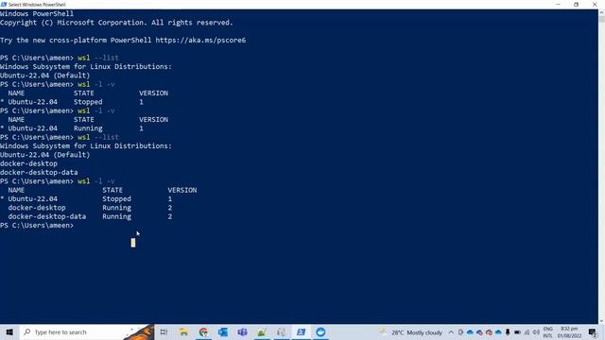This screenshot has width=605, height=340.
Task: Click the battery icon in the tray
Action: coord(517,332)
